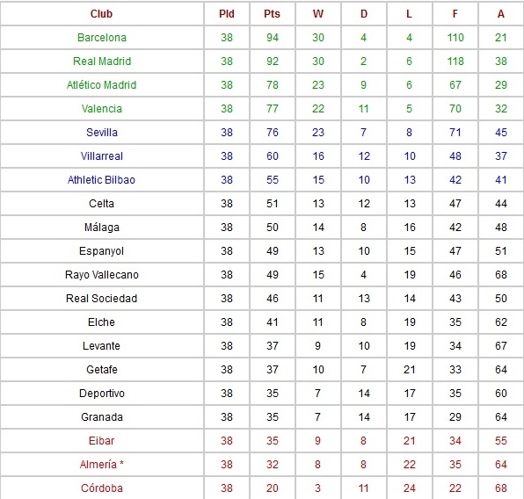Click the F column header

point(455,14)
